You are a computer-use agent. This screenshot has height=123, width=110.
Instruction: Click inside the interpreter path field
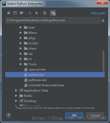click(x=53, y=20)
